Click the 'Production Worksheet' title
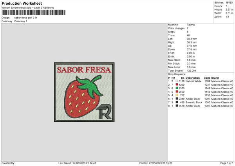This screenshot has height=166, width=235. click(22, 3)
